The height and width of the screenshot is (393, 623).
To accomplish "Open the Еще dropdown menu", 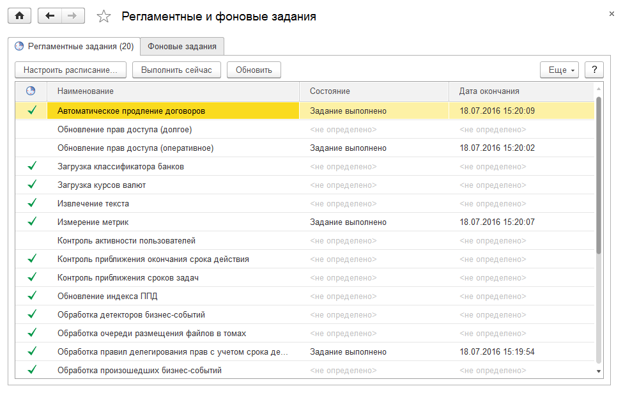I will (559, 70).
